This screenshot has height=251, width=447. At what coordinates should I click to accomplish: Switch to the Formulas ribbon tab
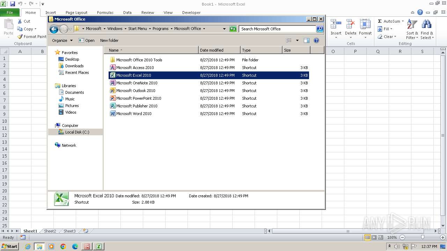click(105, 13)
